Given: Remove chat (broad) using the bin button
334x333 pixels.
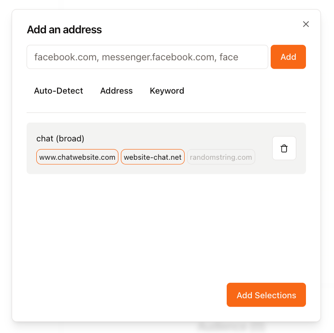Looking at the screenshot, I should point(284,148).
